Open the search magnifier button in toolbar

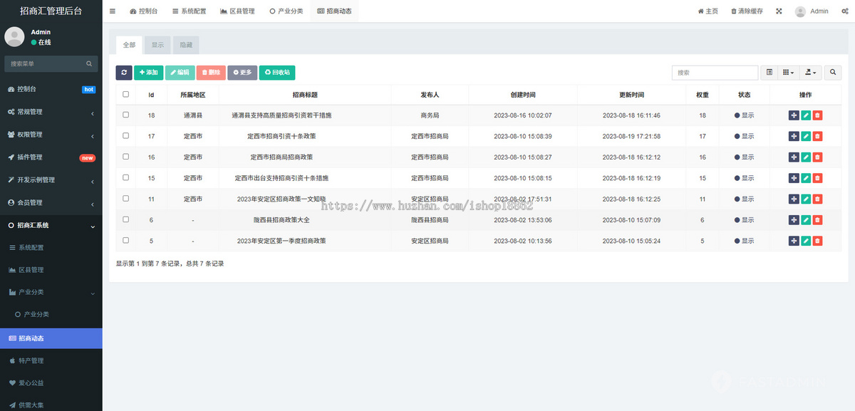(x=833, y=72)
